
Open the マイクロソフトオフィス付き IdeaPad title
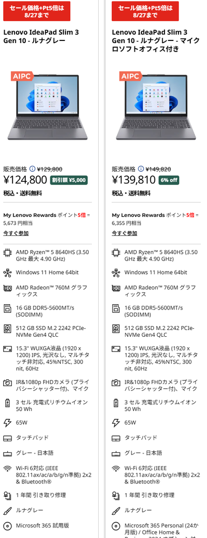pyautogui.click(x=156, y=41)
